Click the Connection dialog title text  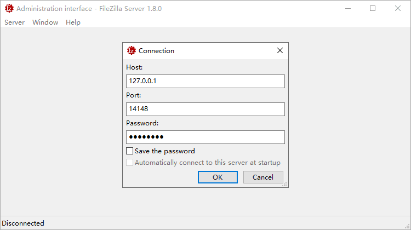156,51
